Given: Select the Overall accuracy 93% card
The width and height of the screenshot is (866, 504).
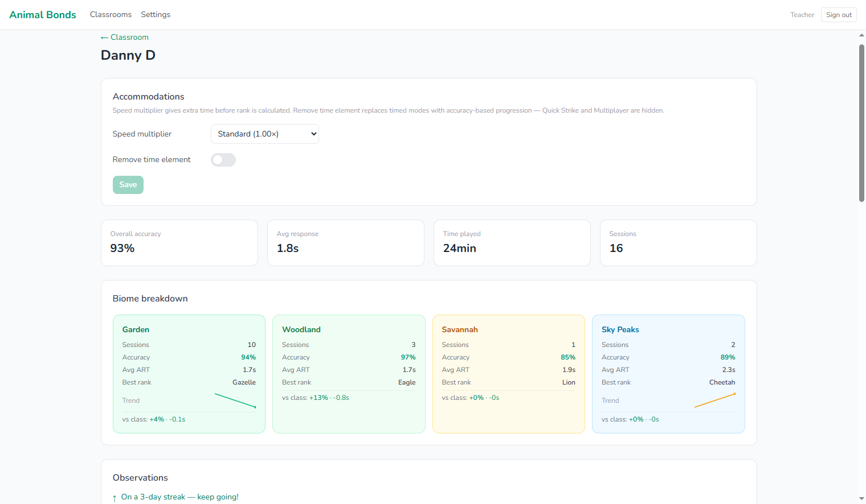Looking at the screenshot, I should (x=179, y=243).
